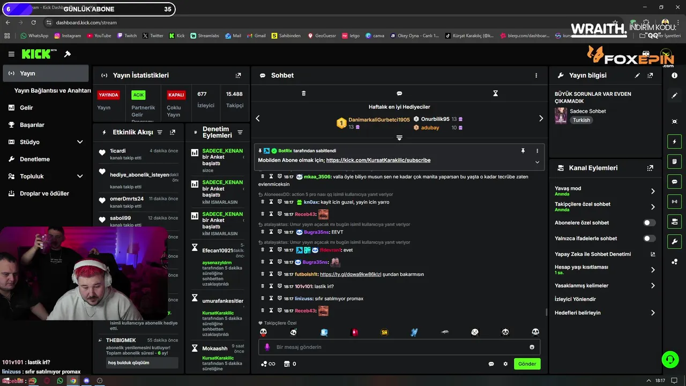The width and height of the screenshot is (686, 386).
Task: Click the lightning bolt icon in right sidebar
Action: point(674,142)
